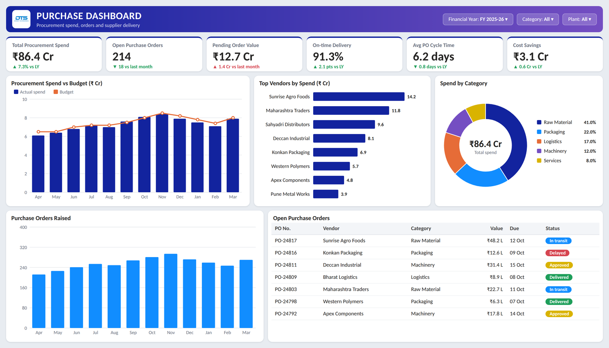Click the Pune Metal Works vendor bar
The height and width of the screenshot is (348, 609).
pos(326,194)
